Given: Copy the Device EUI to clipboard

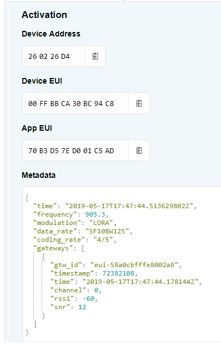Looking at the screenshot, I should tap(139, 103).
